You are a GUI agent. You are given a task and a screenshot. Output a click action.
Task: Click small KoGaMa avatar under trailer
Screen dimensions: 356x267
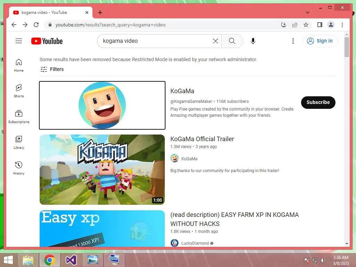[x=175, y=158]
